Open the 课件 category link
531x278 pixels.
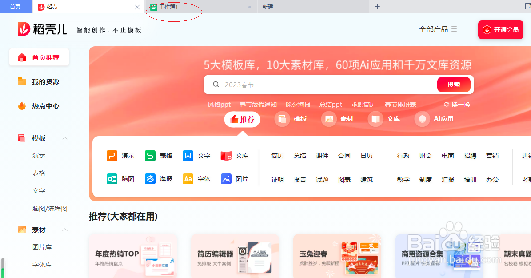[322, 156]
